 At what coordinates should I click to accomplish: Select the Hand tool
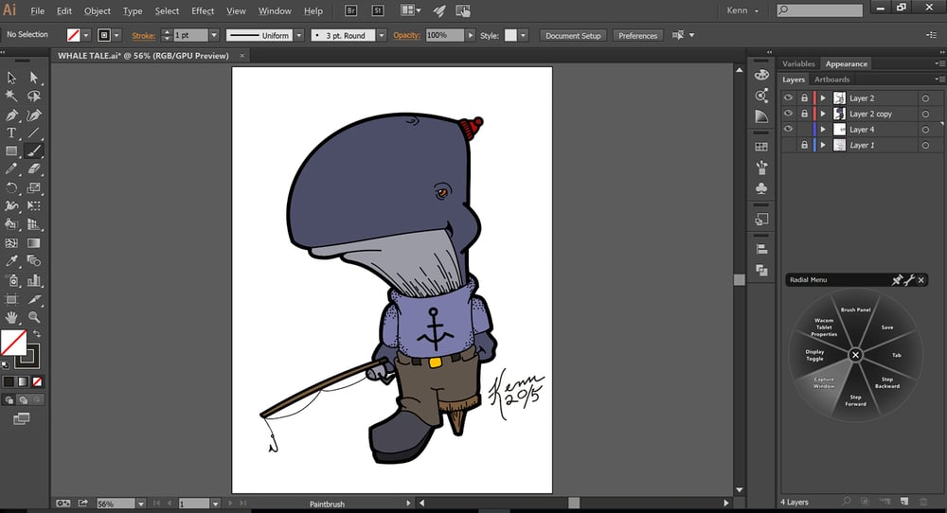pyautogui.click(x=11, y=317)
